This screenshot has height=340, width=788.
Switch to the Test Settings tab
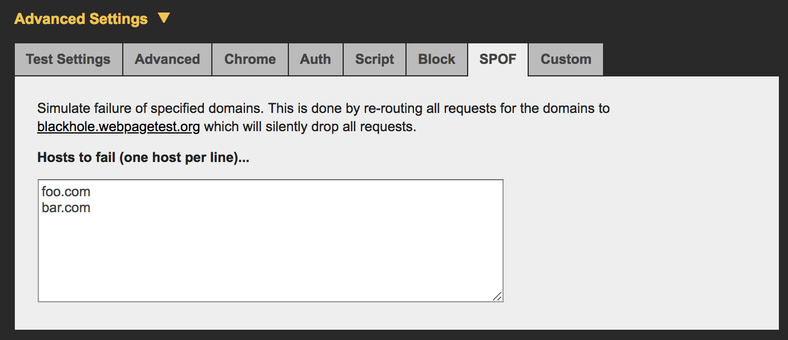pyautogui.click(x=68, y=59)
